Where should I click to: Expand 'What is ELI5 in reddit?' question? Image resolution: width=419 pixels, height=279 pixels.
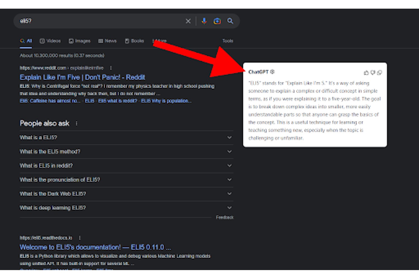tap(126, 165)
